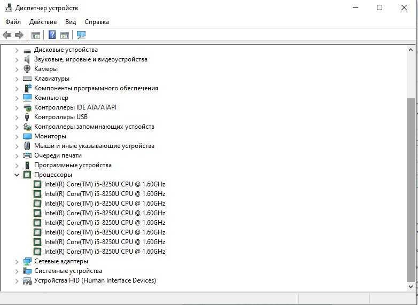This screenshot has width=418, height=305.
Task: Toggle the action pane toolbar icon
Action: tap(65, 35)
